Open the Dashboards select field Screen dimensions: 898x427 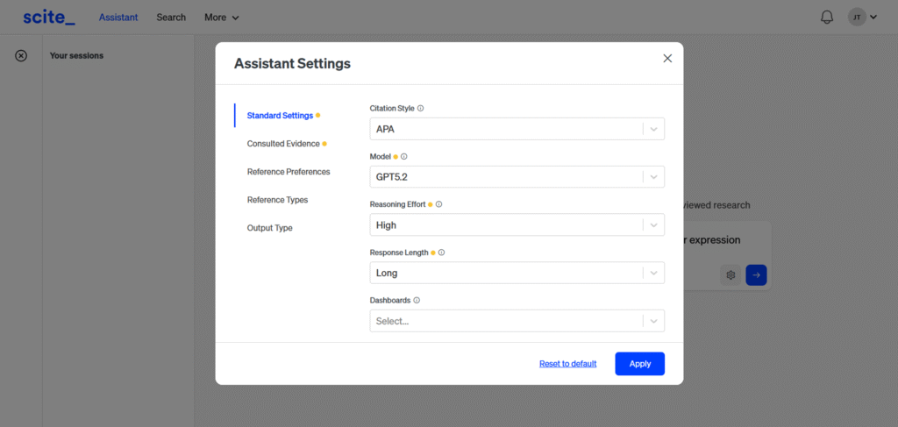pyautogui.click(x=517, y=321)
